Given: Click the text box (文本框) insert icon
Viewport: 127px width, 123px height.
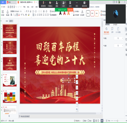Looking at the screenshot, I should tap(3, 13).
